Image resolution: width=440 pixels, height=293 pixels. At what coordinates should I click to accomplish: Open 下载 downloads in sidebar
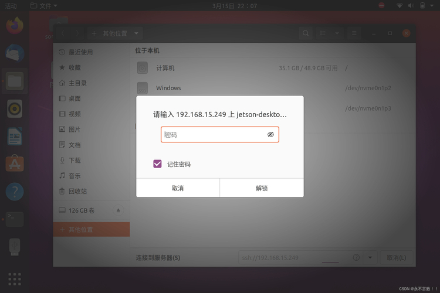point(92,161)
